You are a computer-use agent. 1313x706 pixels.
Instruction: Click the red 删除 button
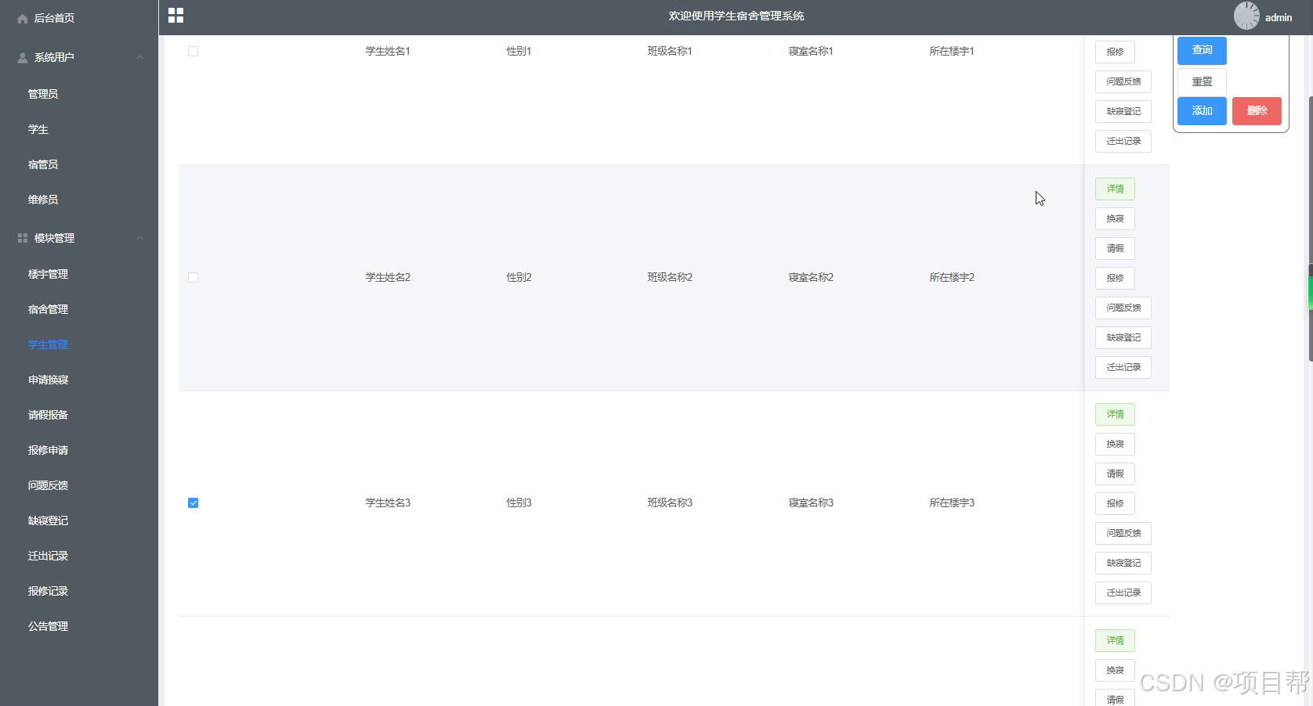coord(1257,111)
